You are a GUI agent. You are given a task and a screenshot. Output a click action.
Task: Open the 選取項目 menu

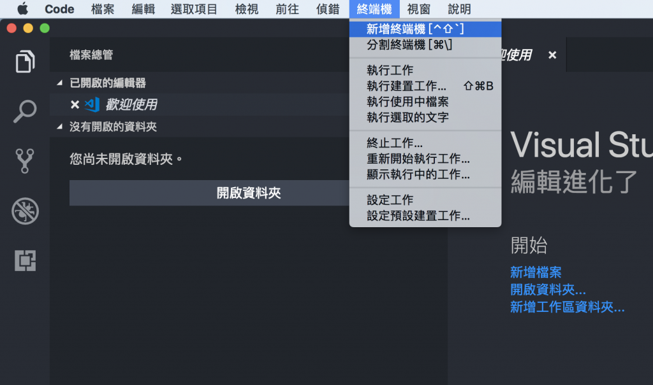pos(194,9)
